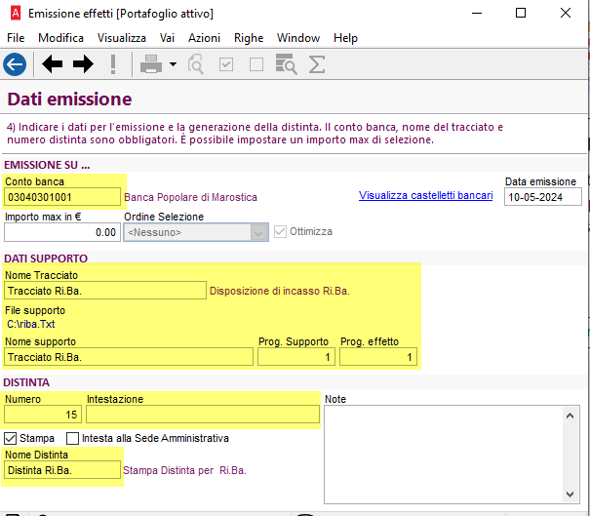Screen dimensions: 590x516
Task: Open the Visualizza menu
Action: 122,38
